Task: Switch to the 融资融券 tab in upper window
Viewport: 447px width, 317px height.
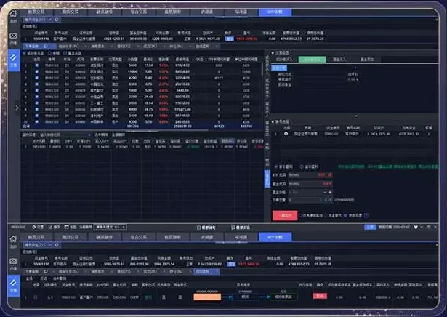Action: point(105,12)
